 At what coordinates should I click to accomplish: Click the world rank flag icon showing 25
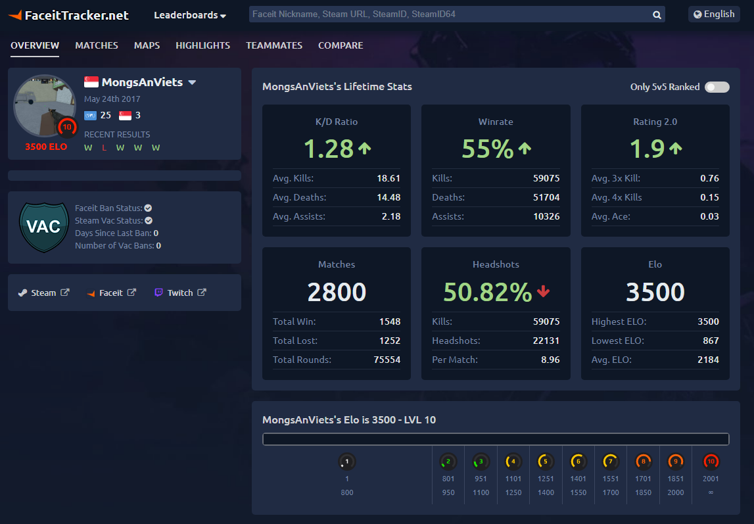click(91, 115)
